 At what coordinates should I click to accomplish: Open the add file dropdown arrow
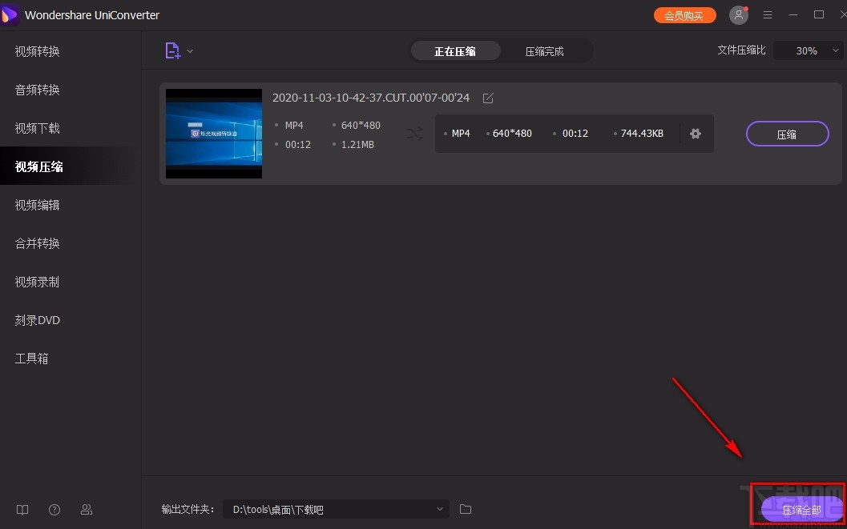point(189,50)
